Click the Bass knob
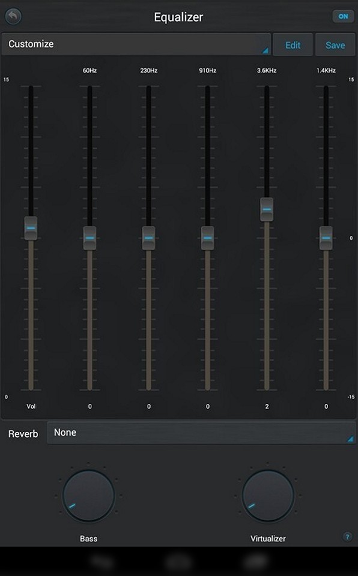Image resolution: width=358 pixels, height=576 pixels. pyautogui.click(x=88, y=496)
